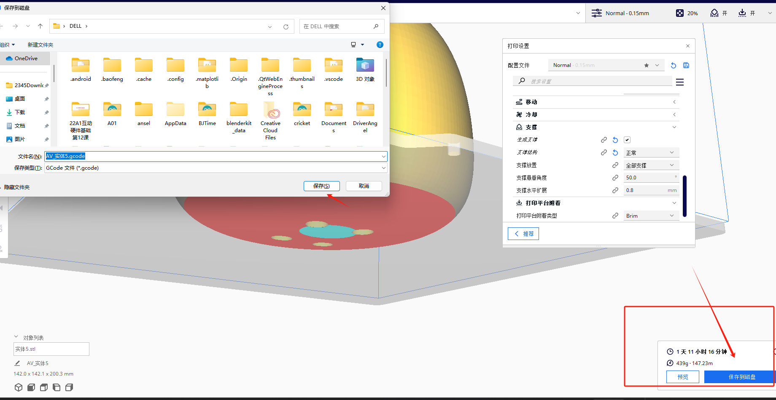Image resolution: width=776 pixels, height=400 pixels.
Task: Open the view mode dropdown in save dialog
Action: (362, 45)
